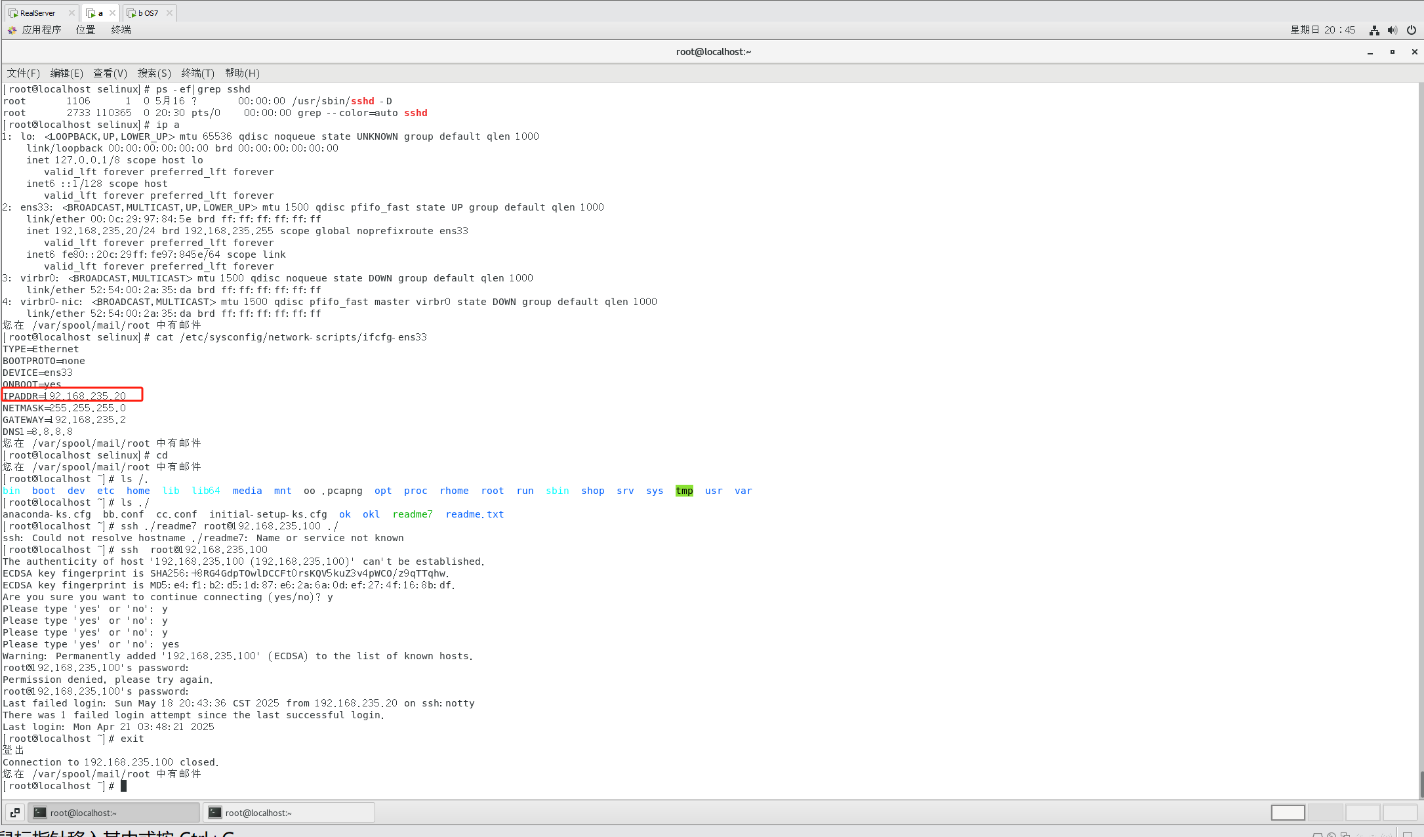Viewport: 1424px width, 837px height.
Task: Open the 位置 (Places) menu
Action: tap(85, 30)
